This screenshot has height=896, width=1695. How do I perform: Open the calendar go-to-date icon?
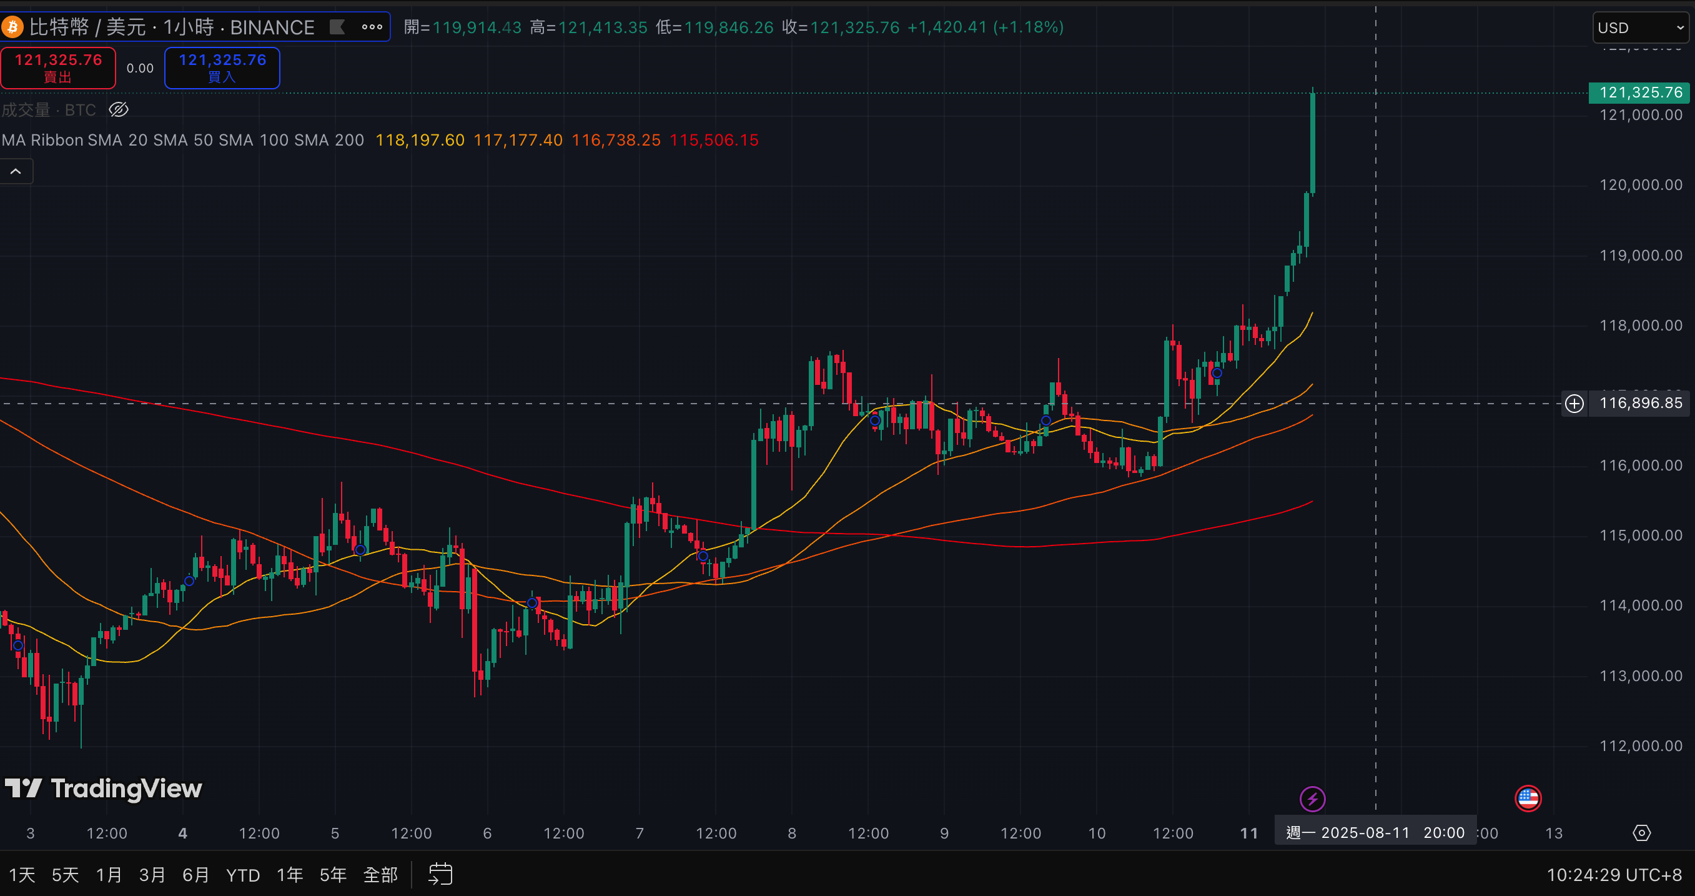click(x=440, y=874)
